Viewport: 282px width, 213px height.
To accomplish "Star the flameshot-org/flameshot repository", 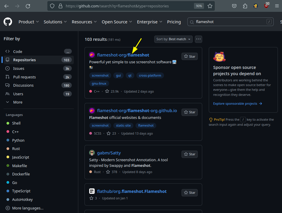I will (189, 56).
